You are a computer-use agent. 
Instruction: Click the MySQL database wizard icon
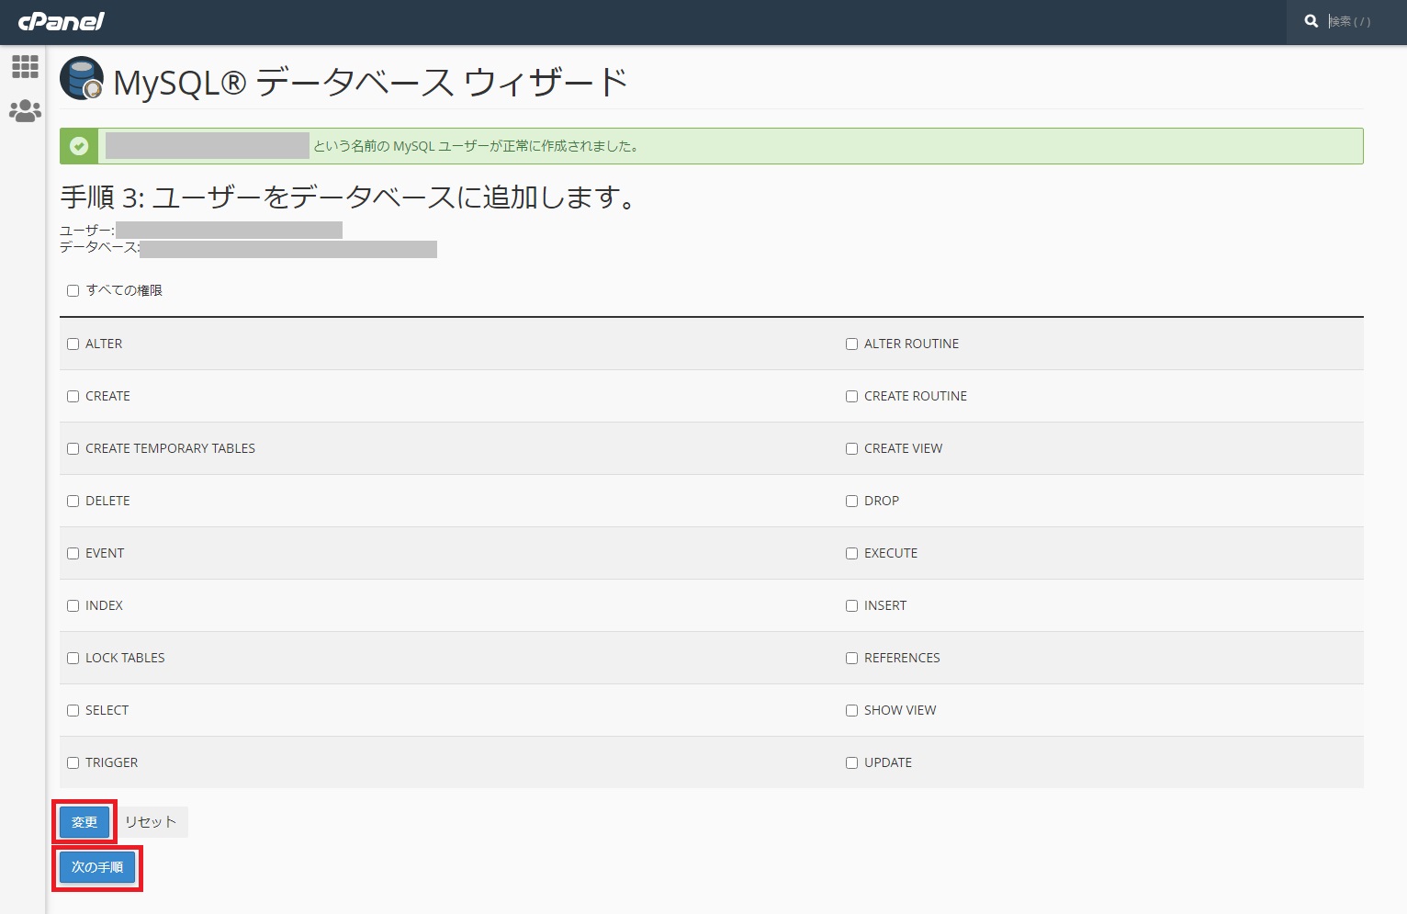[x=82, y=79]
